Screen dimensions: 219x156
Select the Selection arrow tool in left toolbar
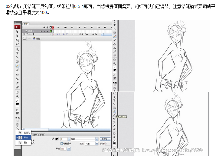17,32
